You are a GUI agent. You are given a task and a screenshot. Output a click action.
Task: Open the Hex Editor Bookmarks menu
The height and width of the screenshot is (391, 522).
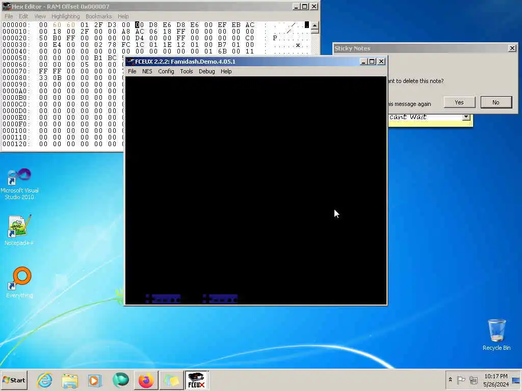[x=98, y=16]
